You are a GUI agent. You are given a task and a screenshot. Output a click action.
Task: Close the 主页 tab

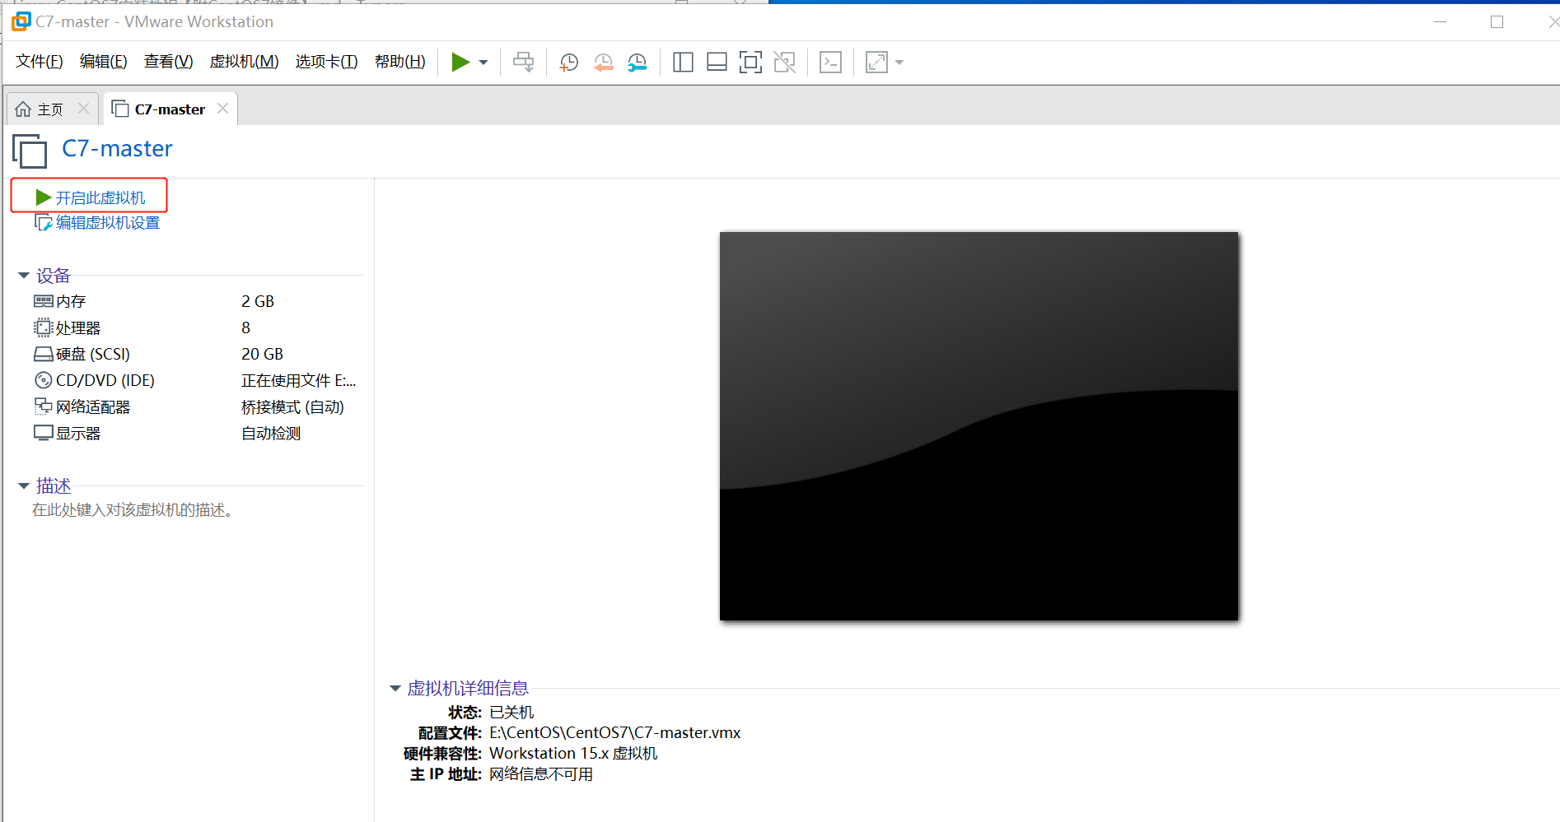click(x=83, y=109)
